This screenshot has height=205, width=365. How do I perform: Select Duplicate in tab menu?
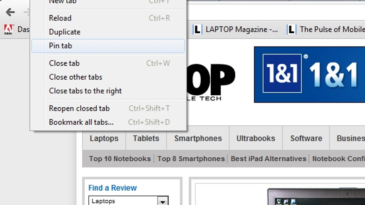tap(108, 32)
